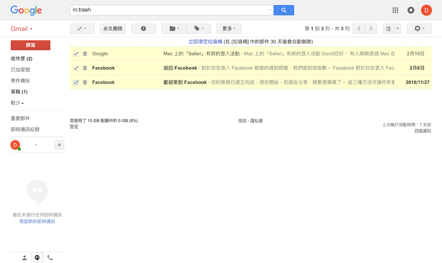Viewport: 442px width, 263px height.
Task: Uncheck the 歡迎來到 Facebook email checkbox
Action: pyautogui.click(x=76, y=82)
